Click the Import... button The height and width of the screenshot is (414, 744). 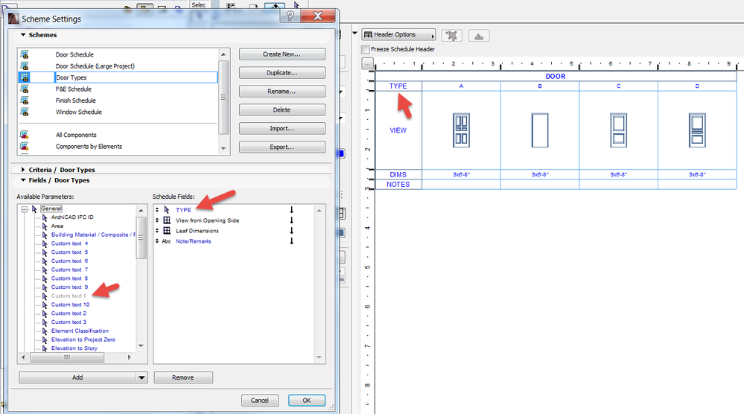(282, 129)
